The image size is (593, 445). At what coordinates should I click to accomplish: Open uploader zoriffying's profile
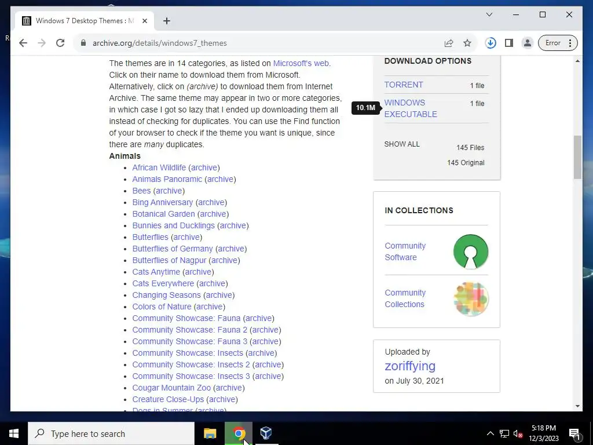[x=410, y=366]
